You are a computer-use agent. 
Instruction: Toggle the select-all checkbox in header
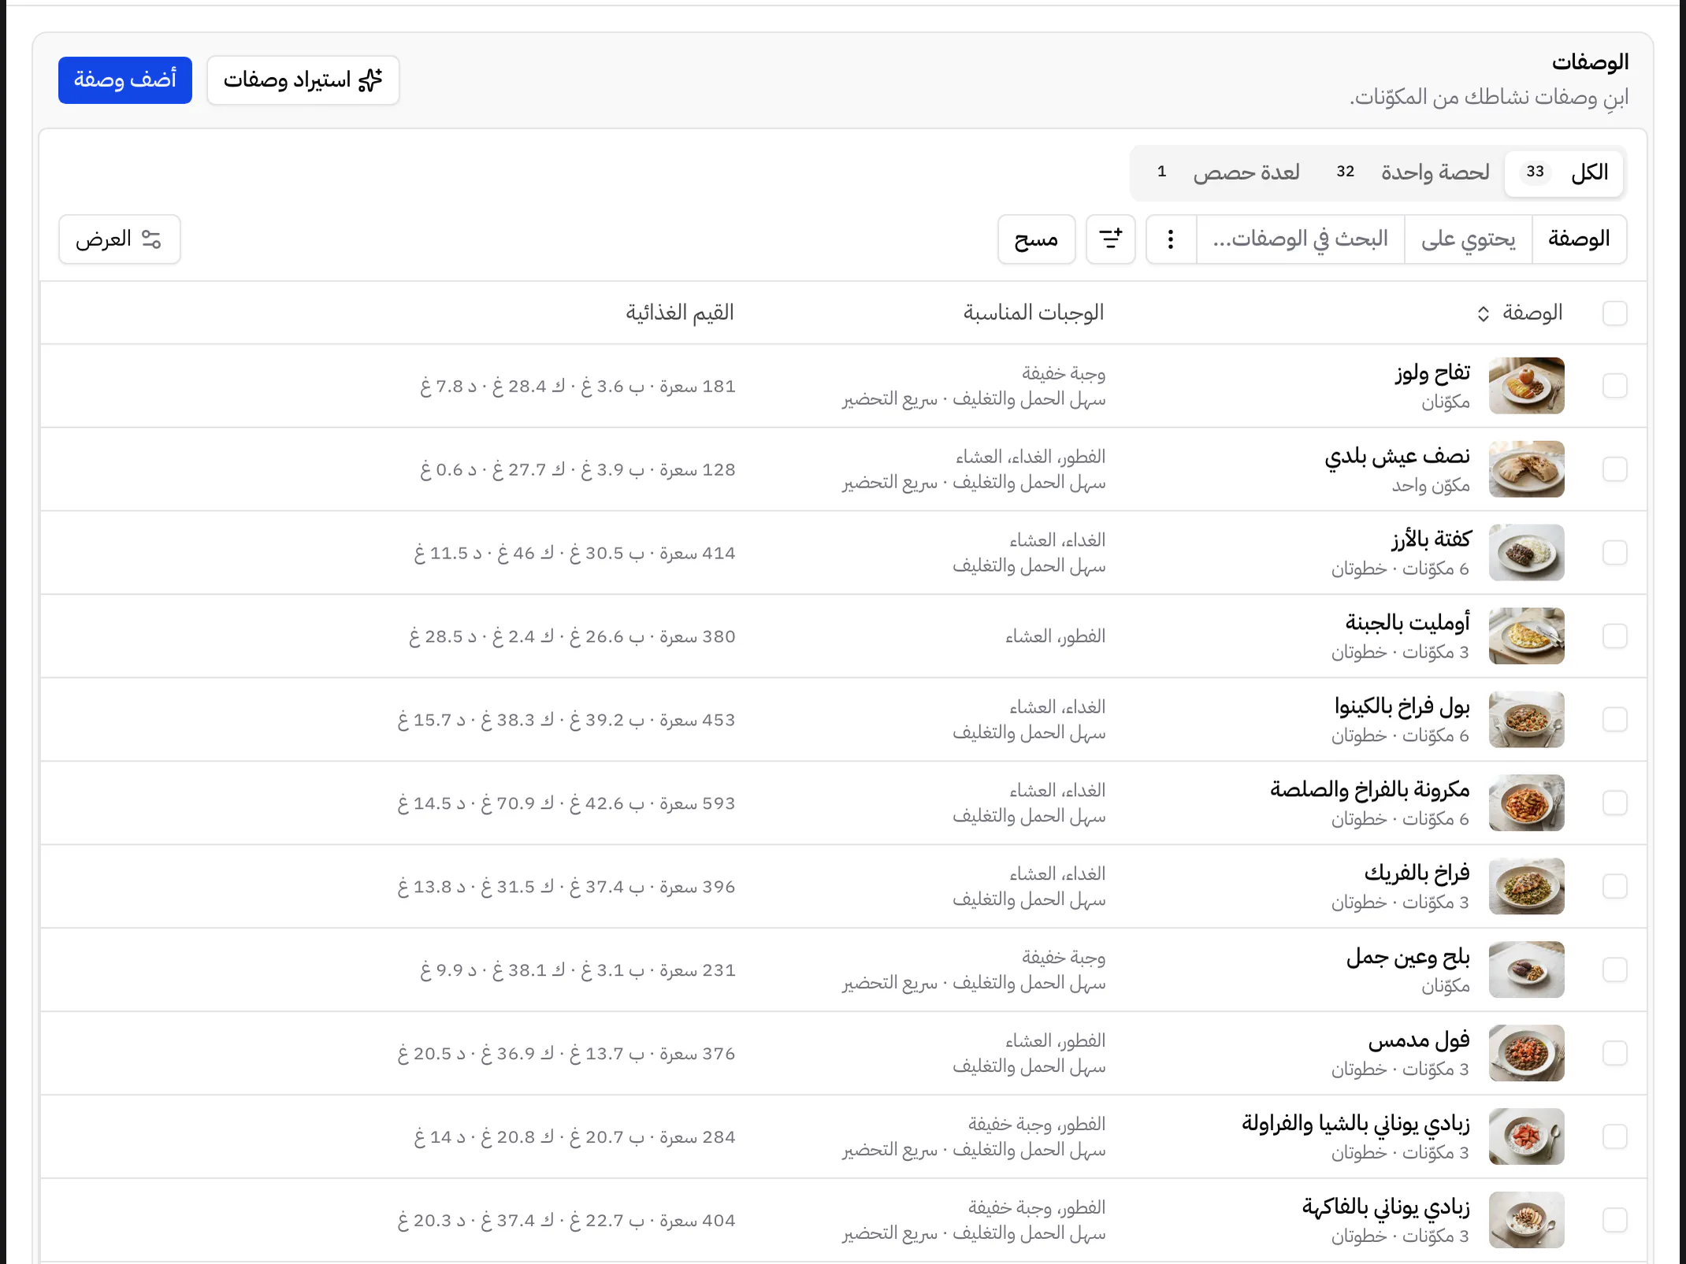click(x=1615, y=313)
